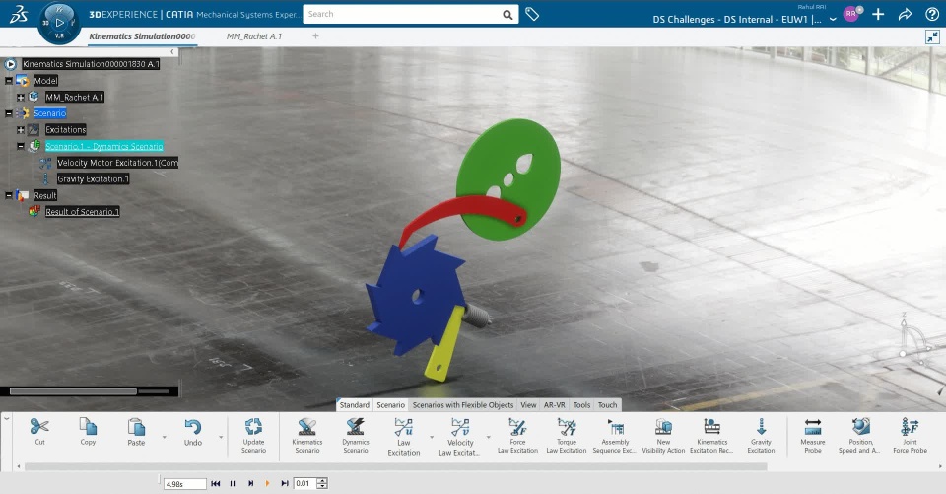Viewport: 946px width, 494px height.
Task: Open the Paste dropdown arrow
Action: 165,437
